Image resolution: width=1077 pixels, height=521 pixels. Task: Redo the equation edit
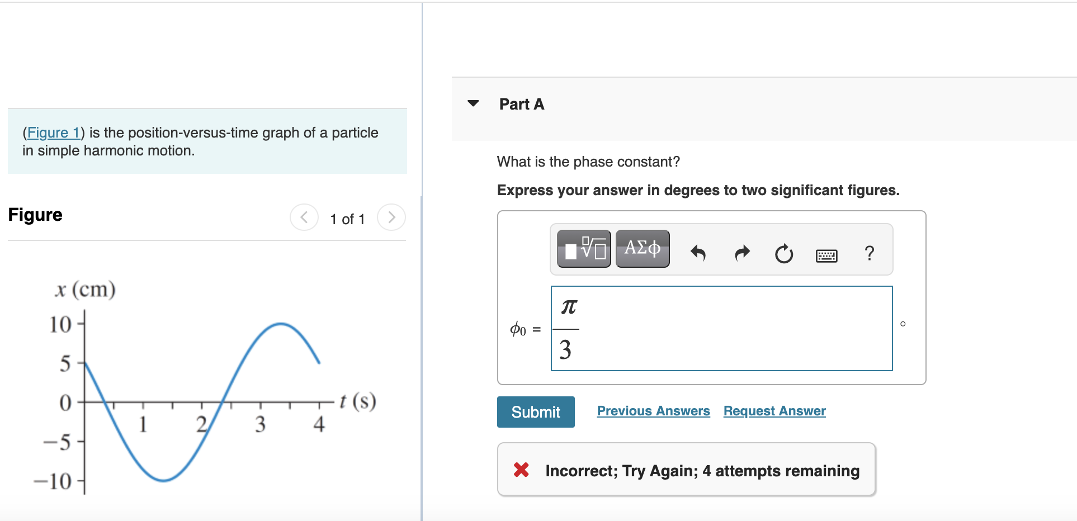[x=741, y=253]
